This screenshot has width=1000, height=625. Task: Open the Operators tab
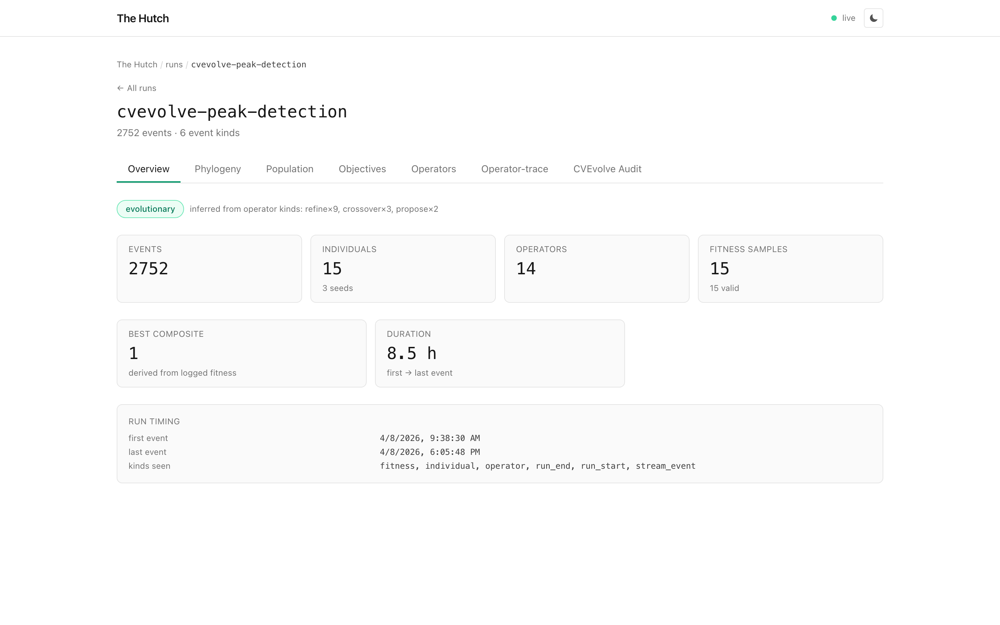[433, 169]
